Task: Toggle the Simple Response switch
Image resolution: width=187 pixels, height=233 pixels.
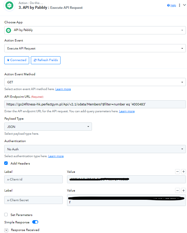Action: tap(35, 222)
